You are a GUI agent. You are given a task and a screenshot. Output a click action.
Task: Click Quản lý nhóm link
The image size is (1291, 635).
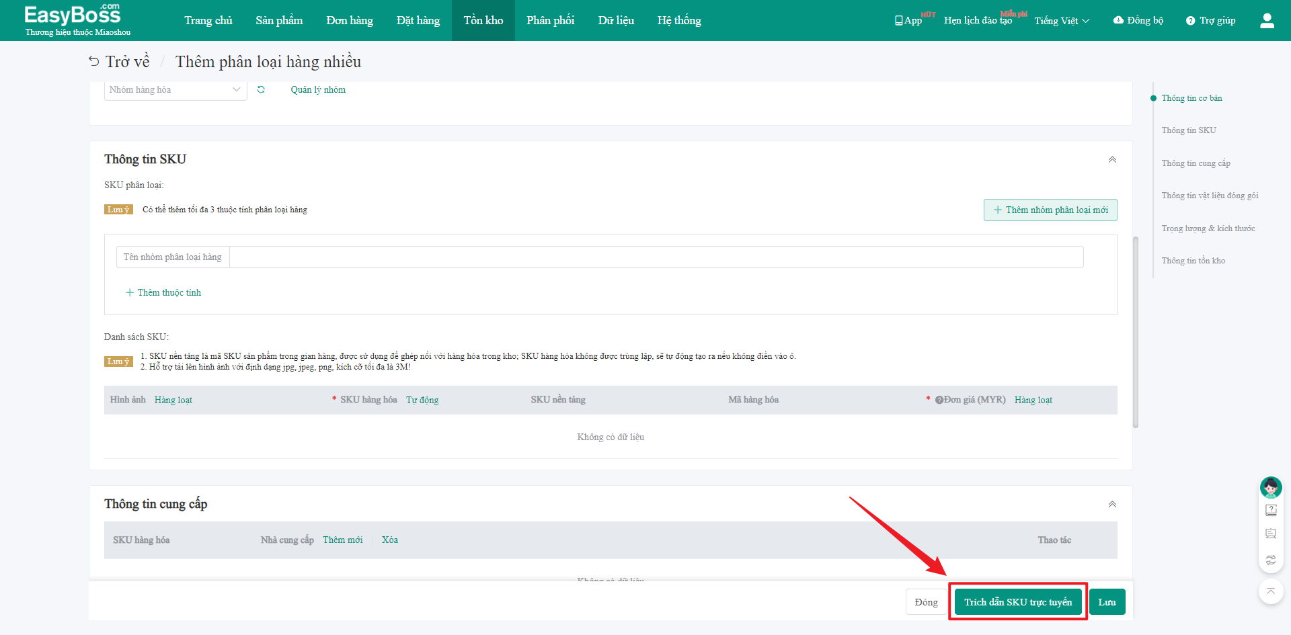(318, 89)
